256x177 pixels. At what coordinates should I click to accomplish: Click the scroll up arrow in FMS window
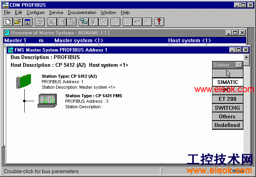pyautogui.click(x=246, y=57)
